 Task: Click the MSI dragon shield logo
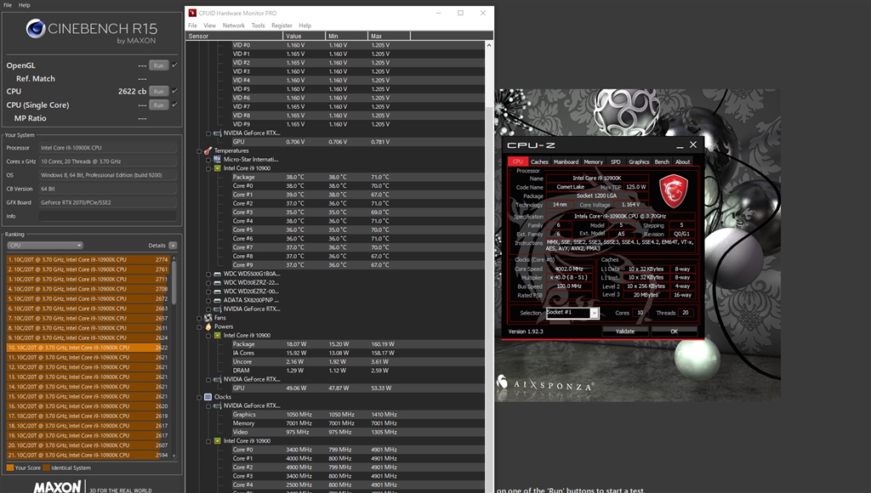click(674, 190)
